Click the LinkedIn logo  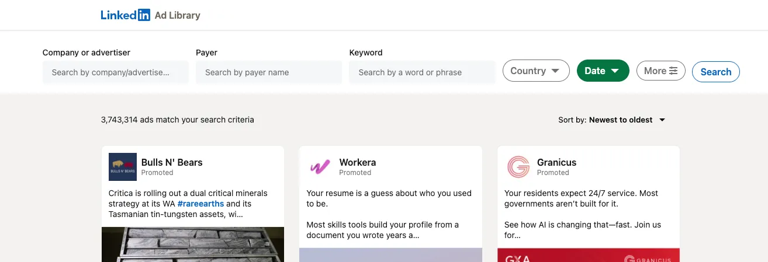click(x=125, y=15)
